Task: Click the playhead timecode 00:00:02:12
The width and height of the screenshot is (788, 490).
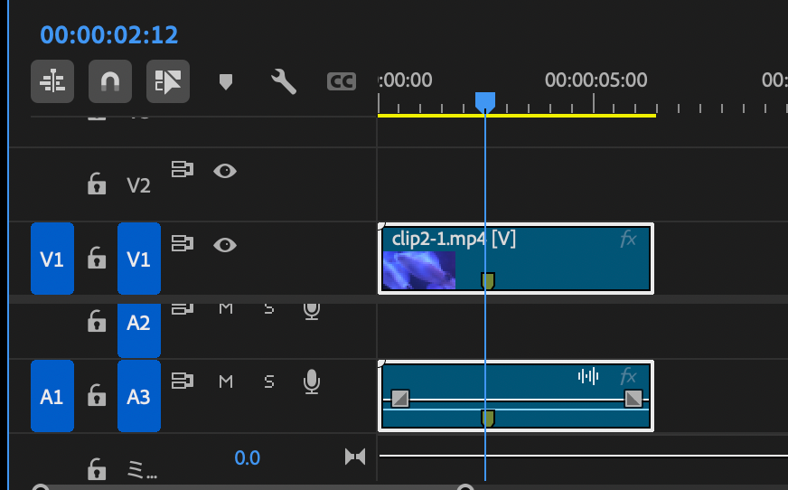Action: point(109,35)
